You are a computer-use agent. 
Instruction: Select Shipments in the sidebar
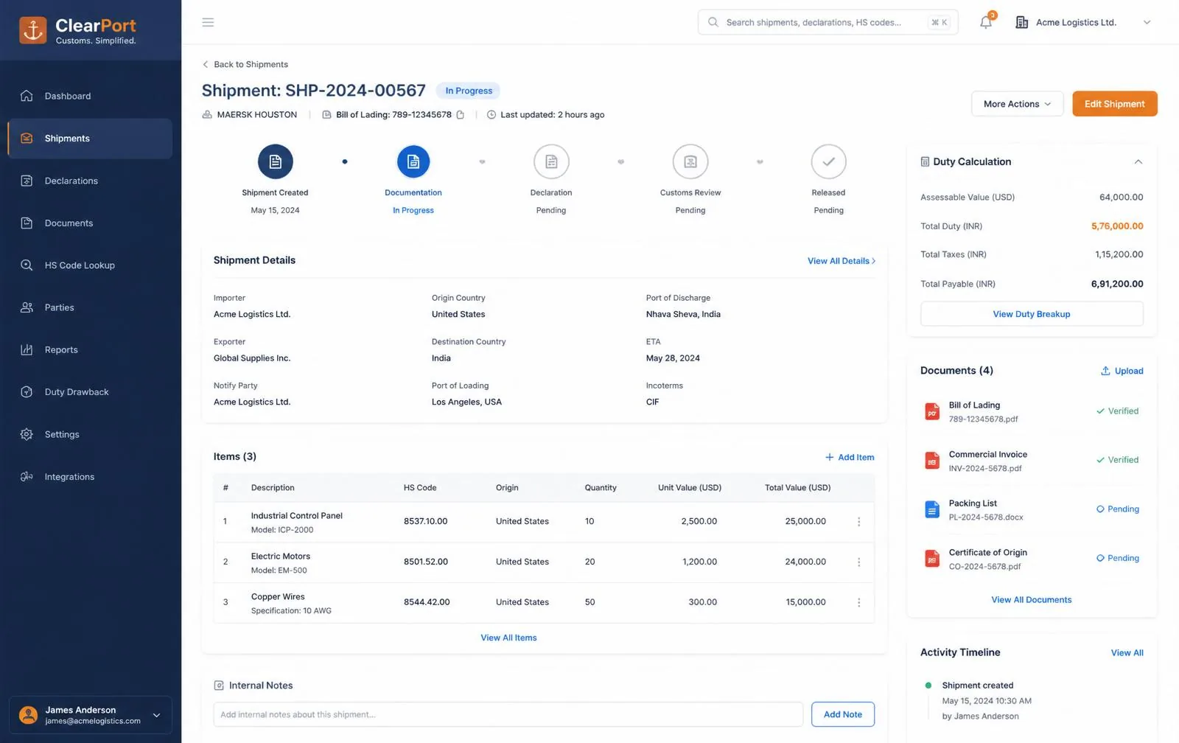(x=90, y=139)
